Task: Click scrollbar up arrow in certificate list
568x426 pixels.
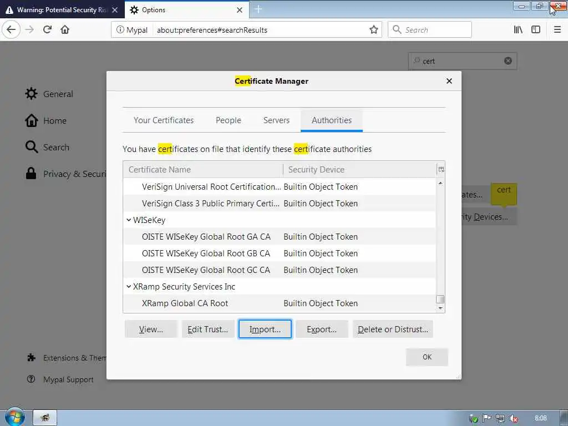Action: [440, 183]
